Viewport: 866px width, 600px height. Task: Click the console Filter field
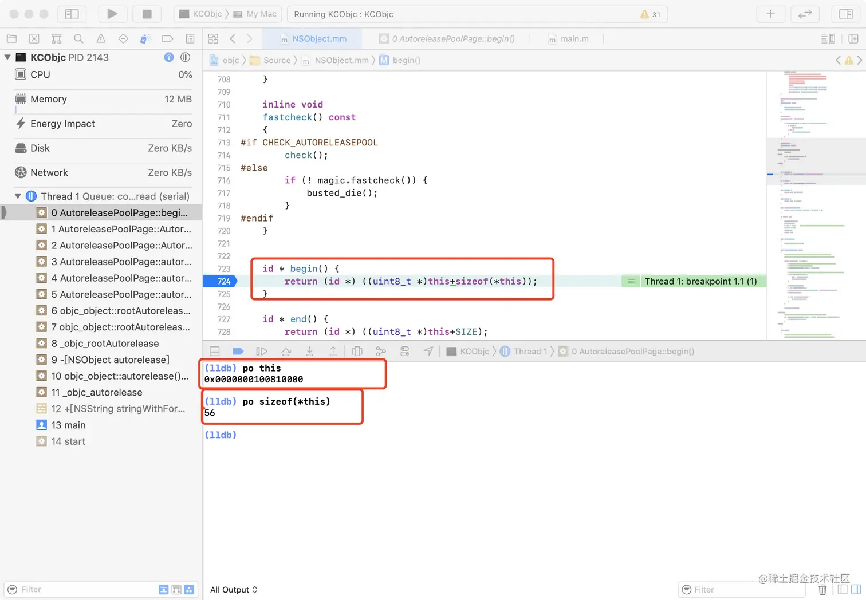(742, 590)
